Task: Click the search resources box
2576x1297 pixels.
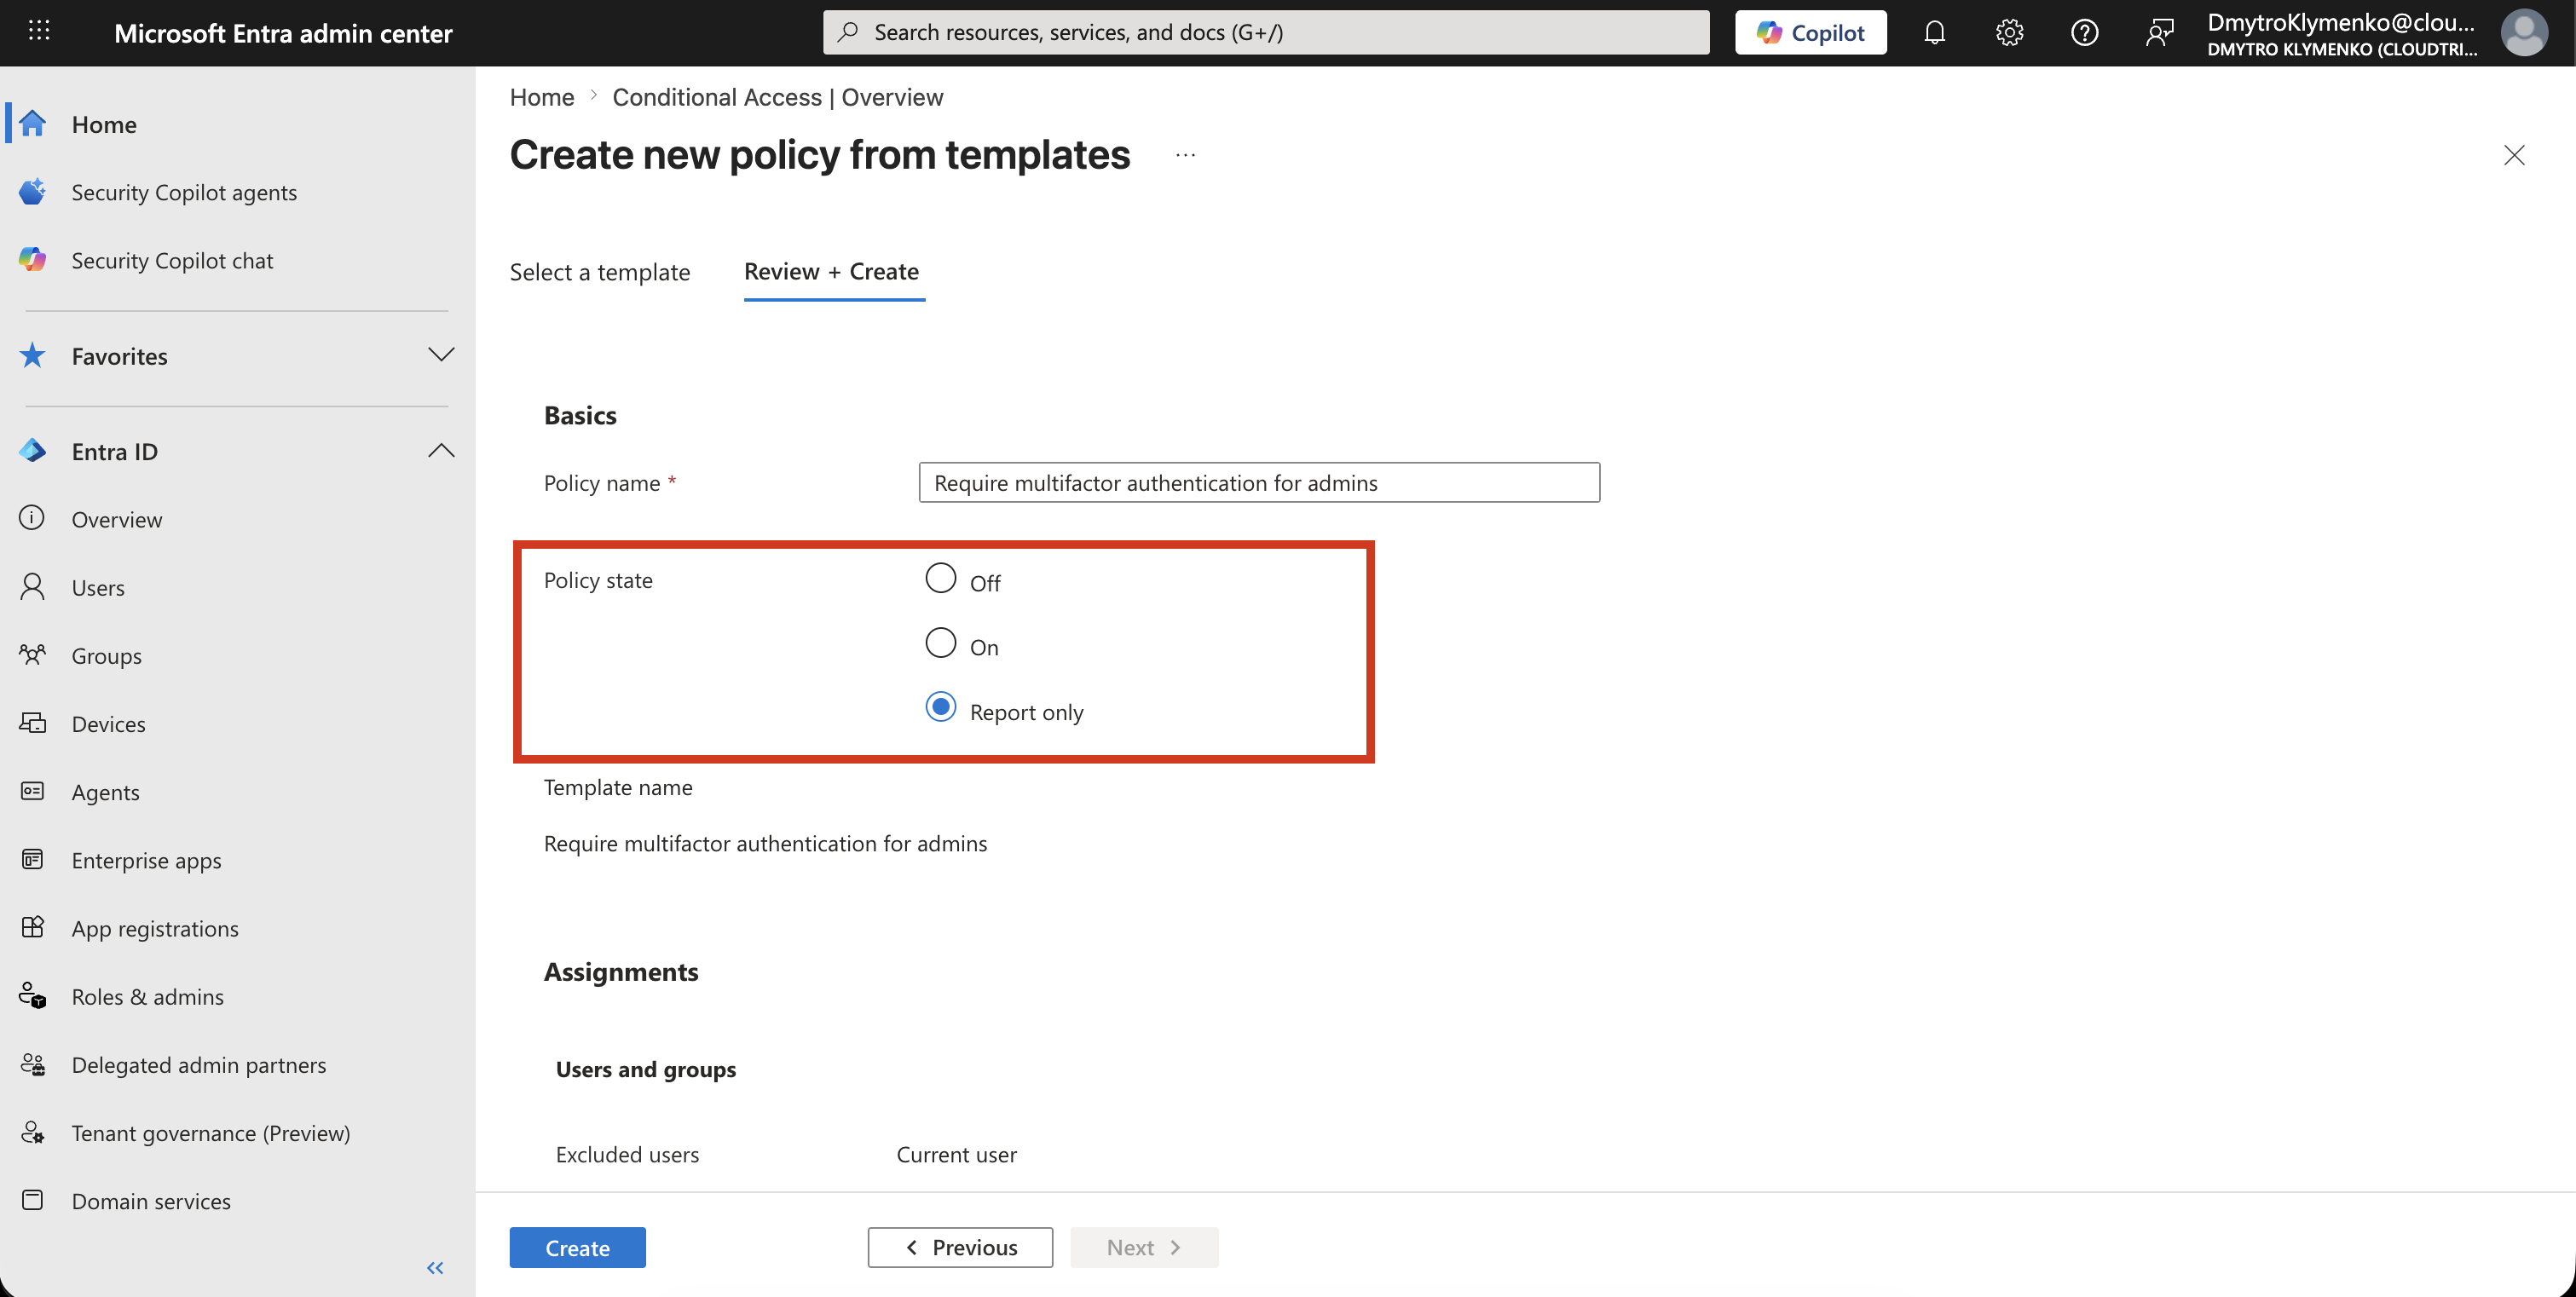Action: click(x=1266, y=32)
